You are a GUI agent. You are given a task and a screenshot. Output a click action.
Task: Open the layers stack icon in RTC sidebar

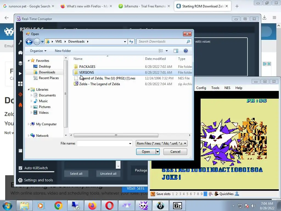tap(20, 63)
